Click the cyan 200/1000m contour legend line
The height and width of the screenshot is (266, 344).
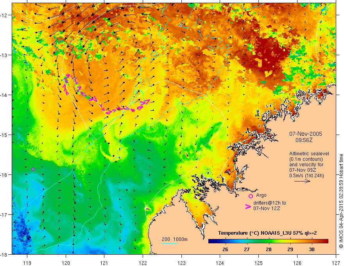click(x=170, y=243)
